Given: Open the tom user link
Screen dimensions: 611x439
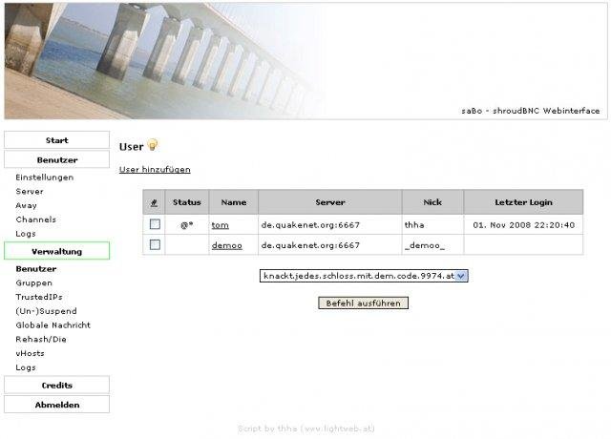Looking at the screenshot, I should click(x=221, y=225).
